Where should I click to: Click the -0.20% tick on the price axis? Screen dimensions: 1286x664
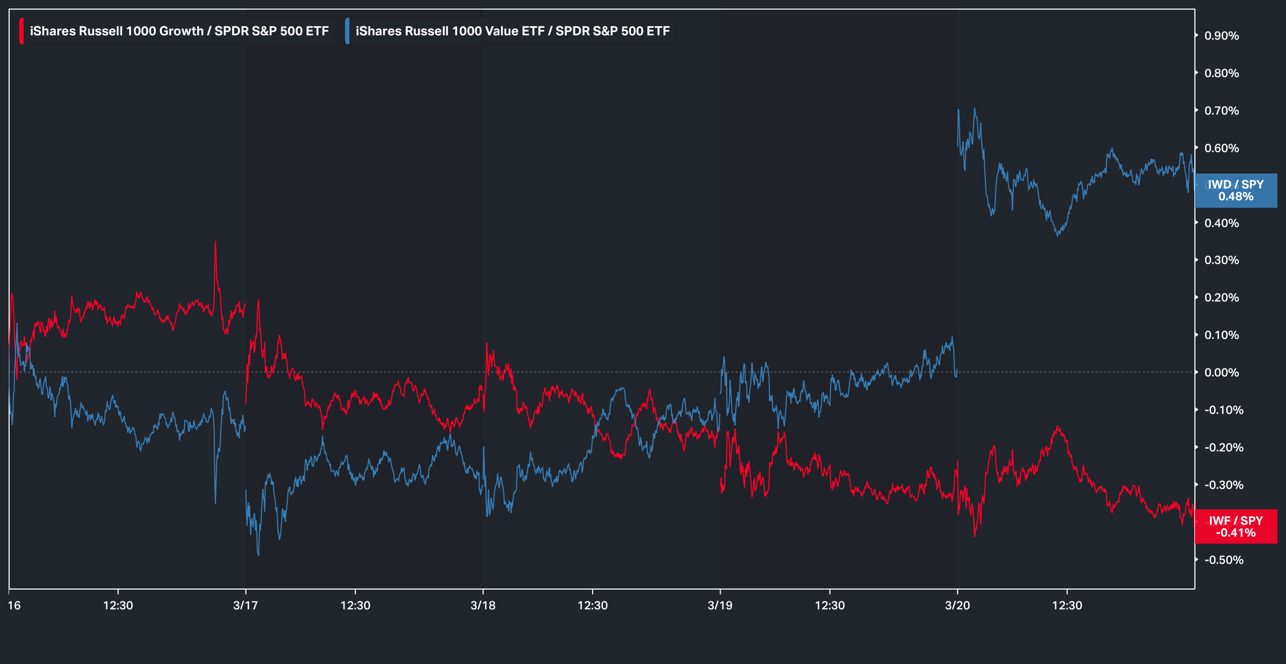tap(1223, 448)
